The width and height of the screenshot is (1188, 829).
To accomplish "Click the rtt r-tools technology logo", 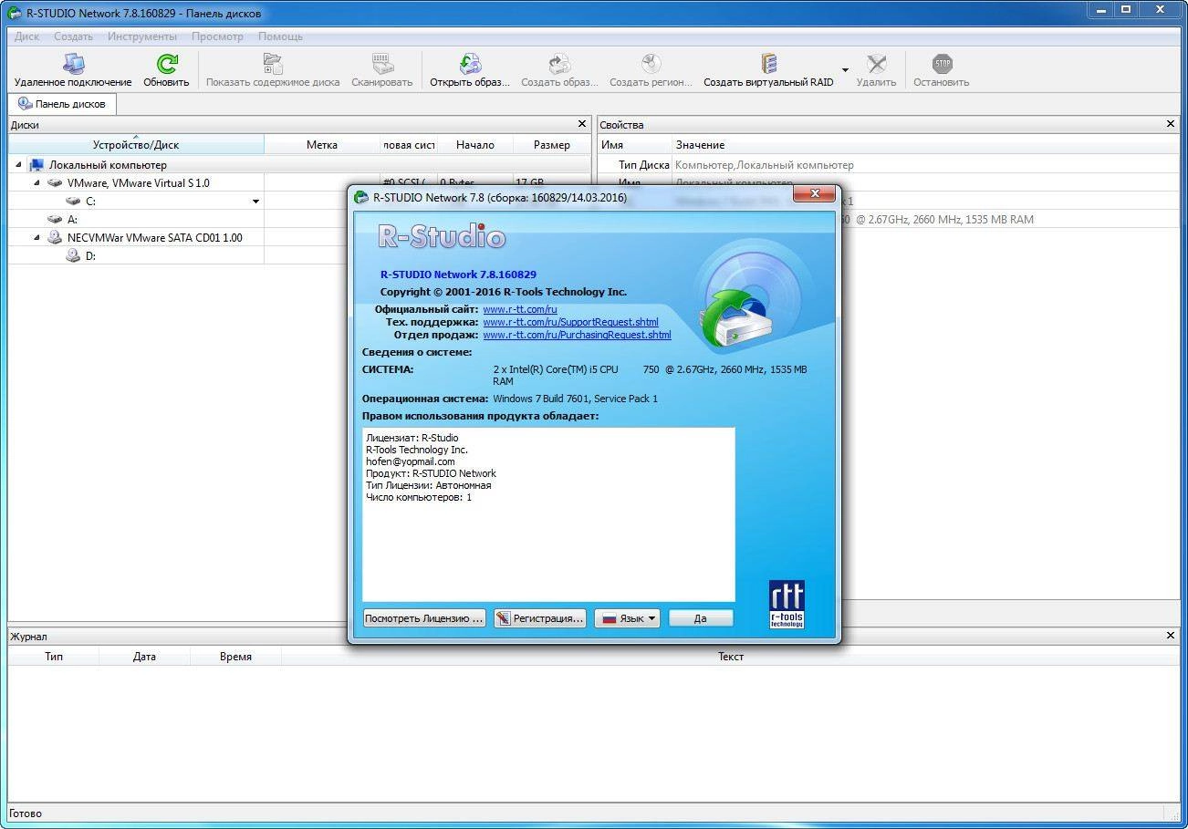I will (x=786, y=605).
